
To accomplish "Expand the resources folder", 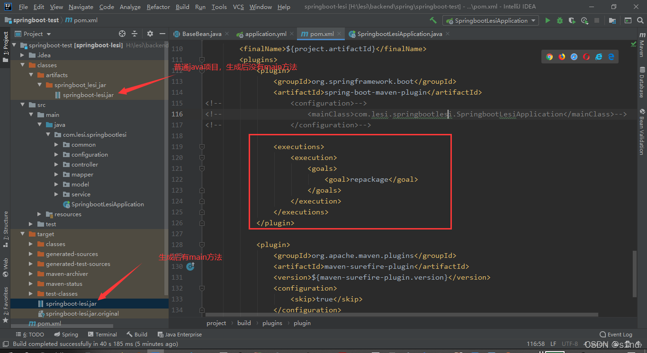I will 39,214.
